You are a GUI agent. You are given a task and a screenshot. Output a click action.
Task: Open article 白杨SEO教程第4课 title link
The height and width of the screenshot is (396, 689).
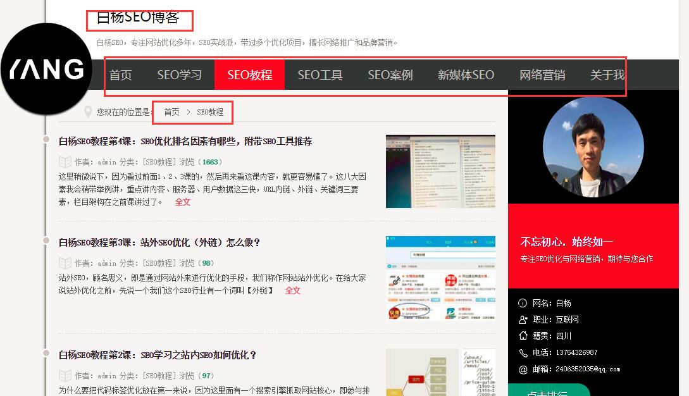[x=185, y=141]
